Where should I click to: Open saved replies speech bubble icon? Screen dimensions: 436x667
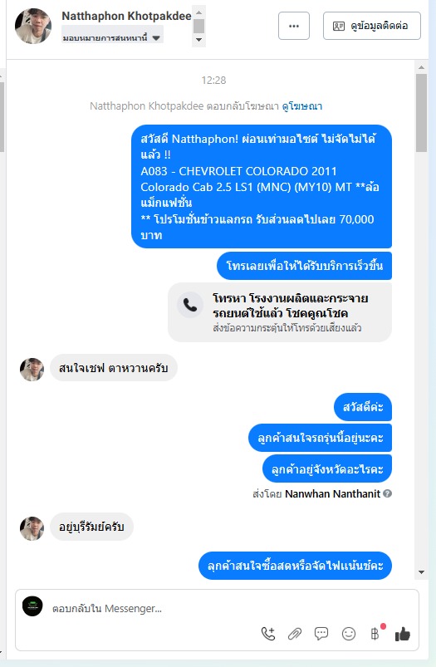click(x=321, y=634)
